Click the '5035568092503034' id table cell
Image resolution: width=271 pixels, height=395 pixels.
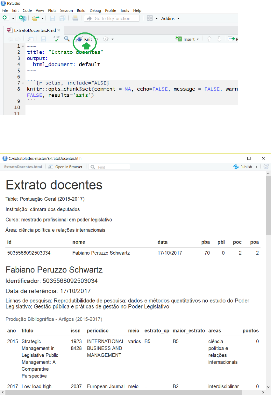pyautogui.click(x=29, y=253)
